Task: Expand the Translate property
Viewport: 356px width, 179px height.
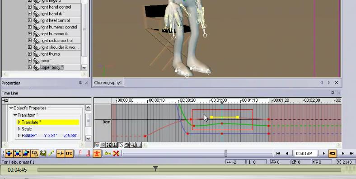Action: 19,122
